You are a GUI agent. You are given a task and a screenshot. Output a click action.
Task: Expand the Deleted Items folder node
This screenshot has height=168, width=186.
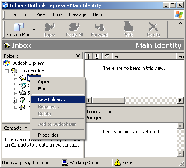(x=14, y=101)
